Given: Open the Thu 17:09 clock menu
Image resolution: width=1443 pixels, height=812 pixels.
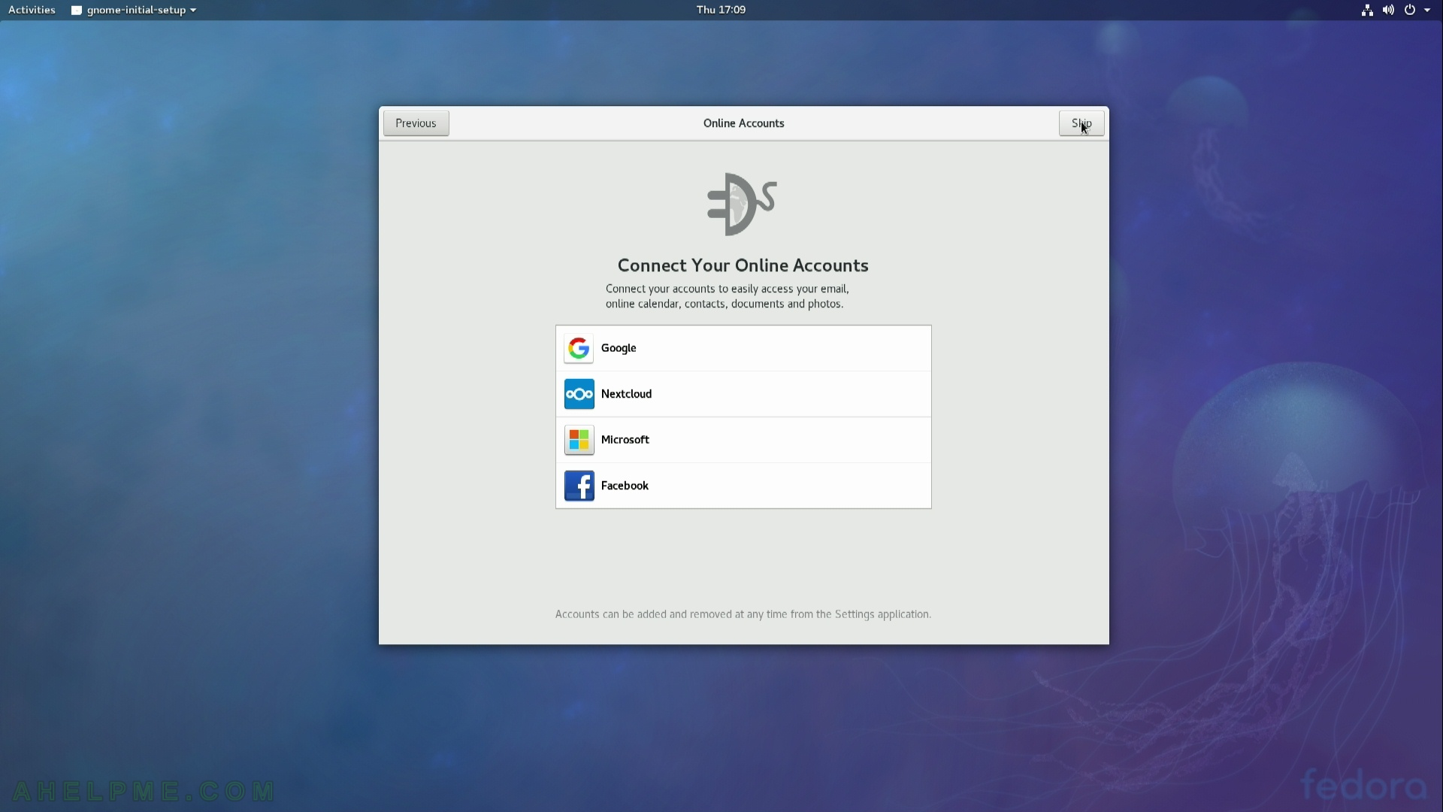Looking at the screenshot, I should pos(721,10).
